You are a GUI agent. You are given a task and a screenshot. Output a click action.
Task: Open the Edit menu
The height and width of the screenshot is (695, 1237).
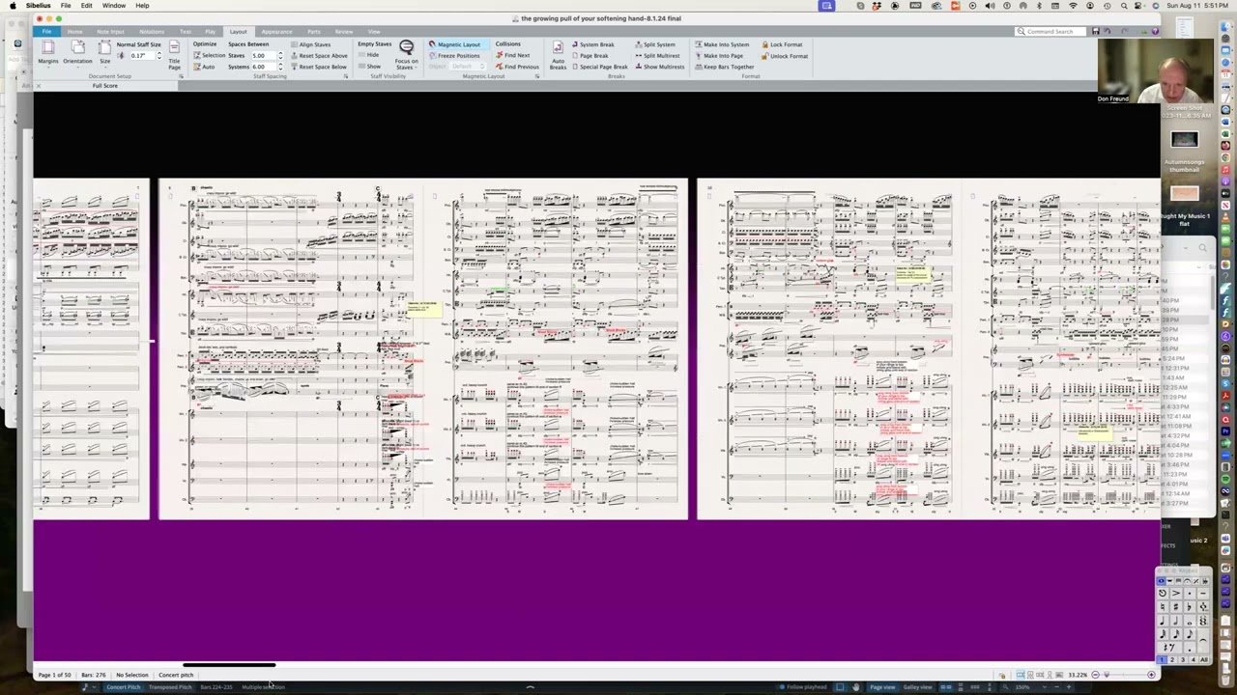point(87,6)
